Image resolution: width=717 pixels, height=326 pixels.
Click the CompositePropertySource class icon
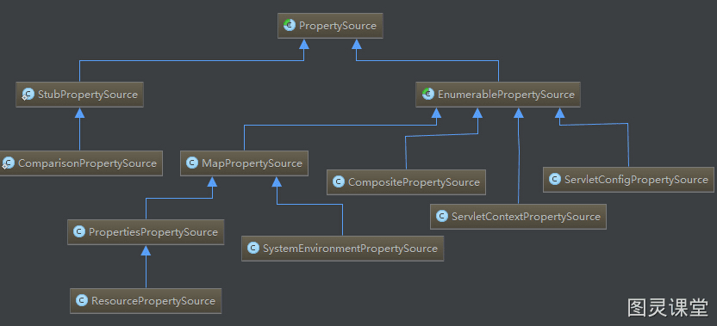339,182
